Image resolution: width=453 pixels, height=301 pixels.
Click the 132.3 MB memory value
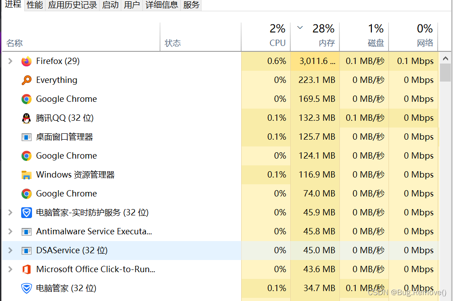[316, 118]
